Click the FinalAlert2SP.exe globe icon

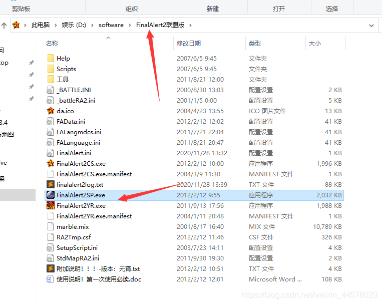click(x=51, y=195)
